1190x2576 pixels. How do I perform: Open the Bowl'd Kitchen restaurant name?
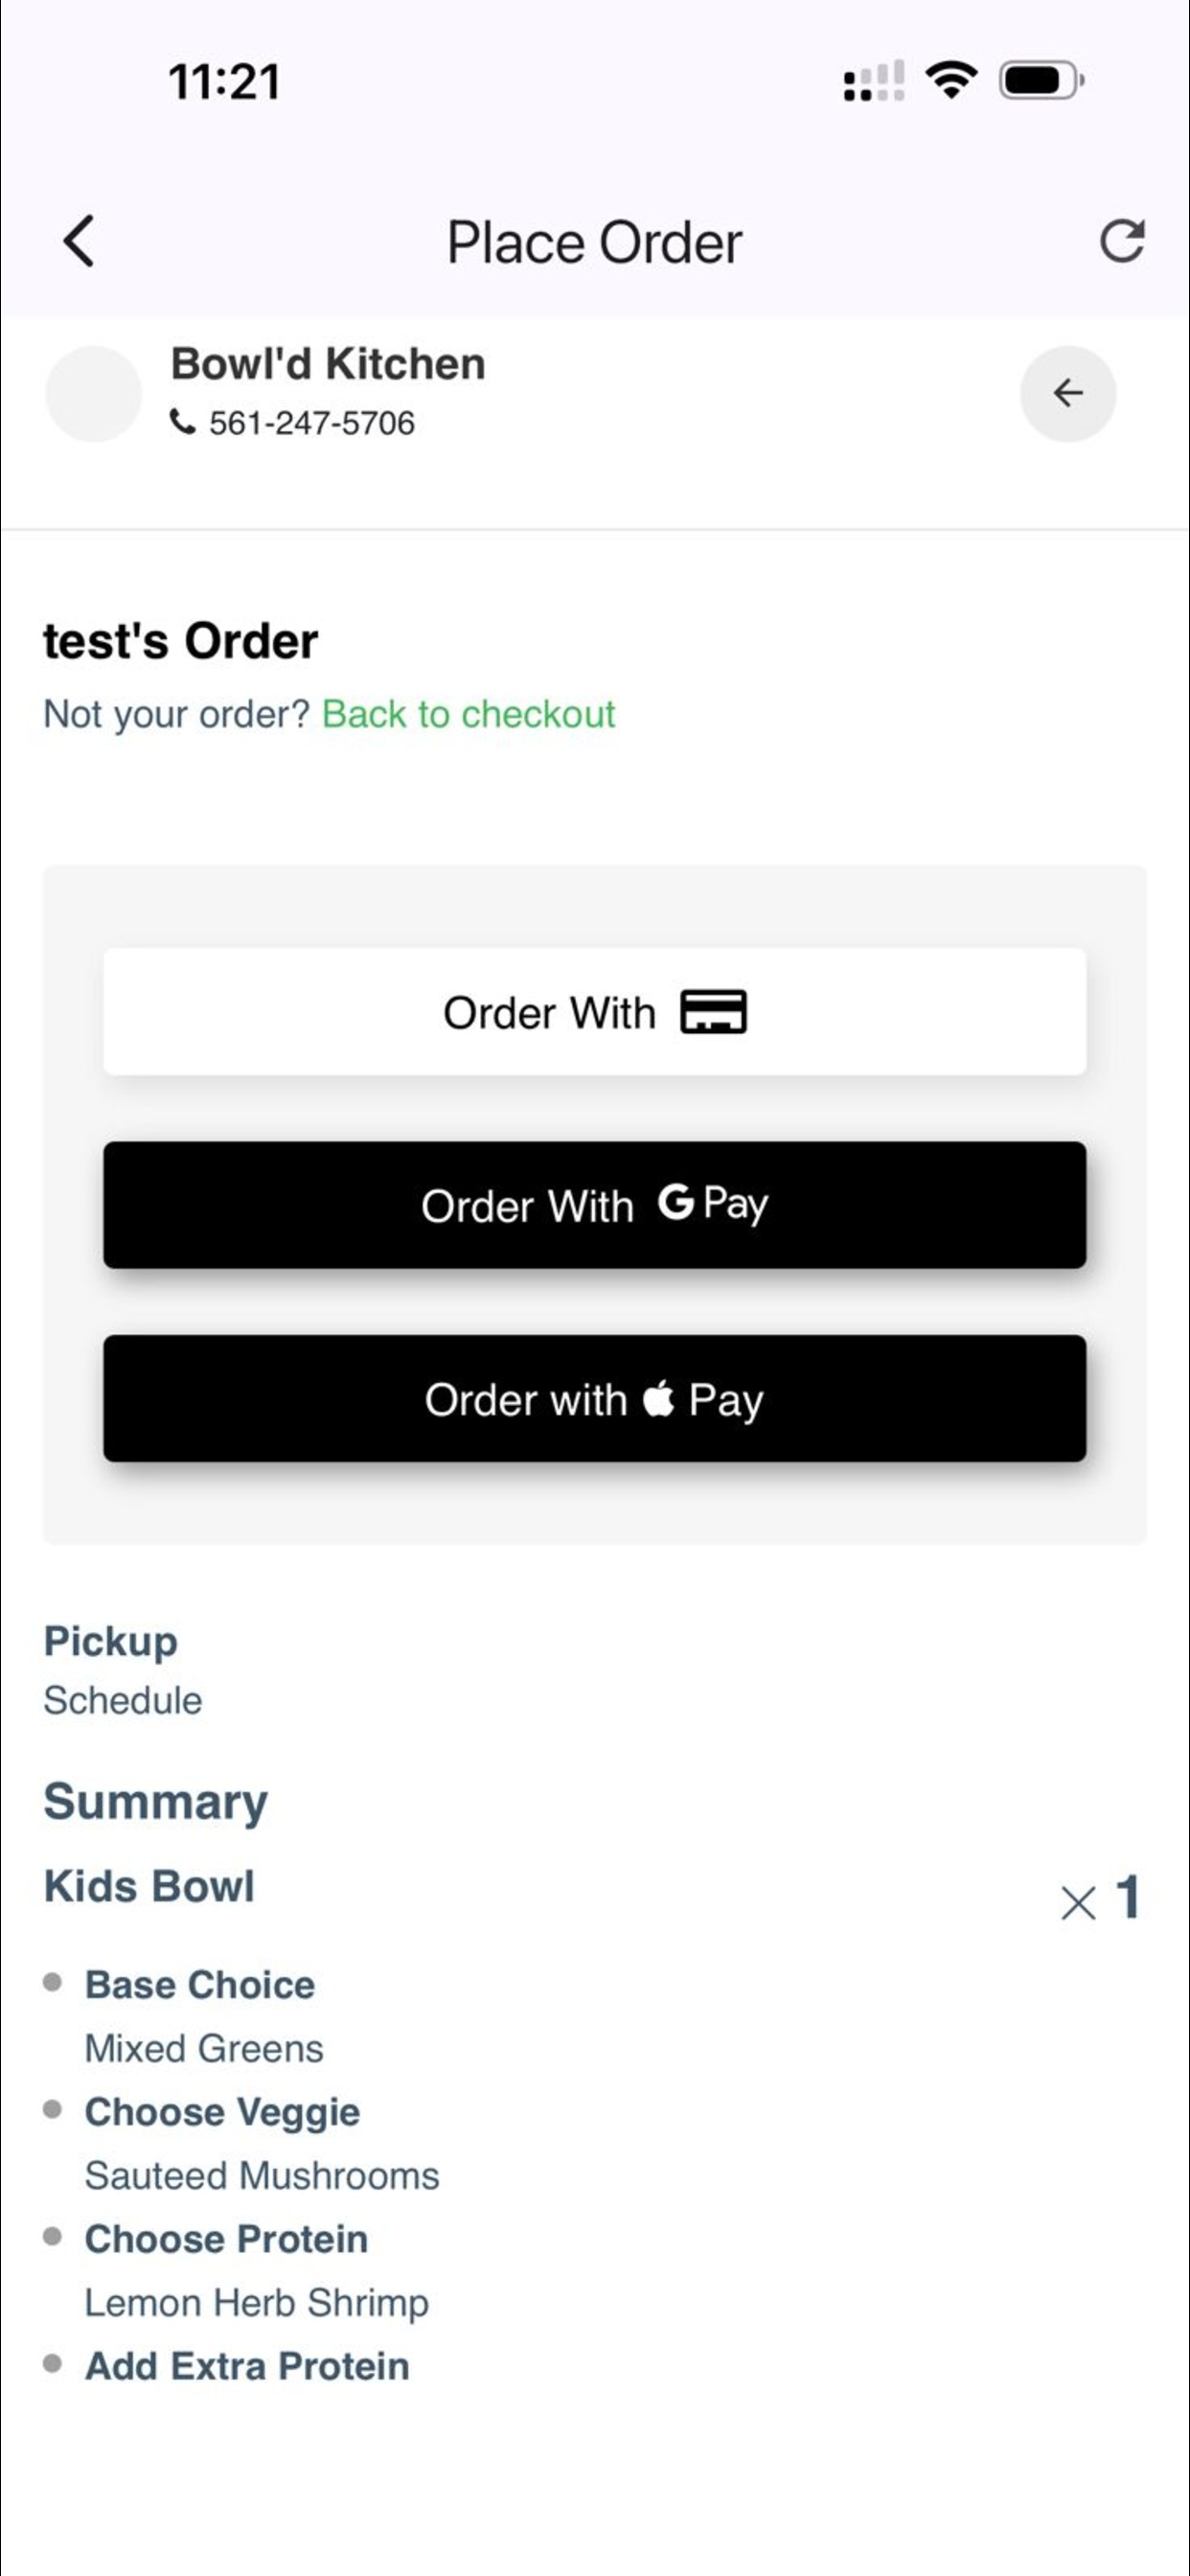328,364
